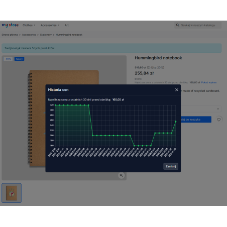
Task: Click the cart contains 5 products notice
Action: (111, 48)
